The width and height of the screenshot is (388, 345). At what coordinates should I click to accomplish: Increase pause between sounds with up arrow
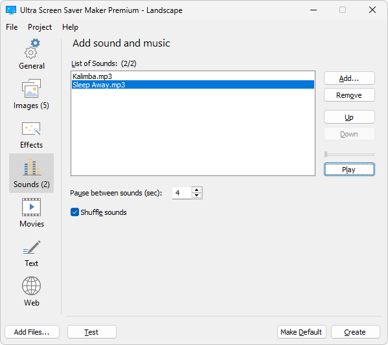click(x=197, y=190)
